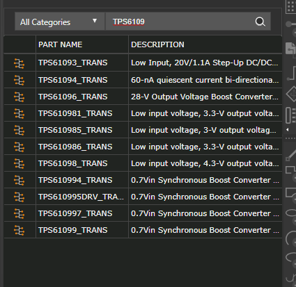This screenshot has width=296, height=287.
Task: Click the description 'Low input voltage, 3-V output voltag...'
Action: click(x=203, y=130)
